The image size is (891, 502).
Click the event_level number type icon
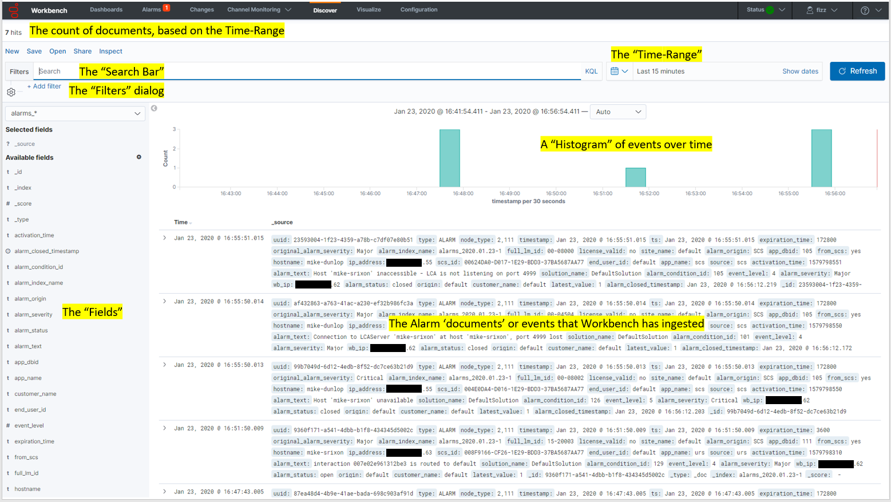click(x=8, y=426)
